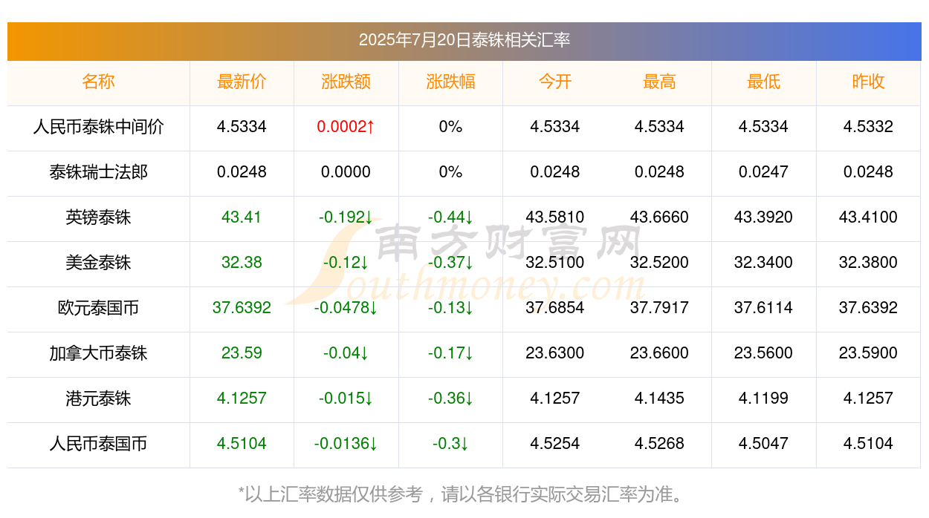The image size is (929, 518).
Task: Click latest price 23.59 for 加拿大币泰铢
Action: 242,353
